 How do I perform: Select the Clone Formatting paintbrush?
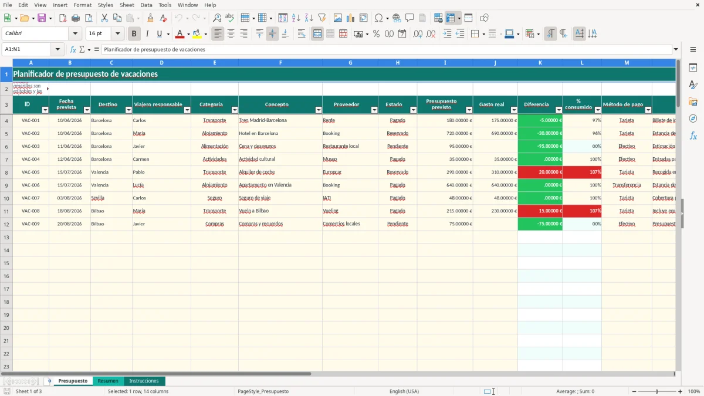click(x=151, y=18)
